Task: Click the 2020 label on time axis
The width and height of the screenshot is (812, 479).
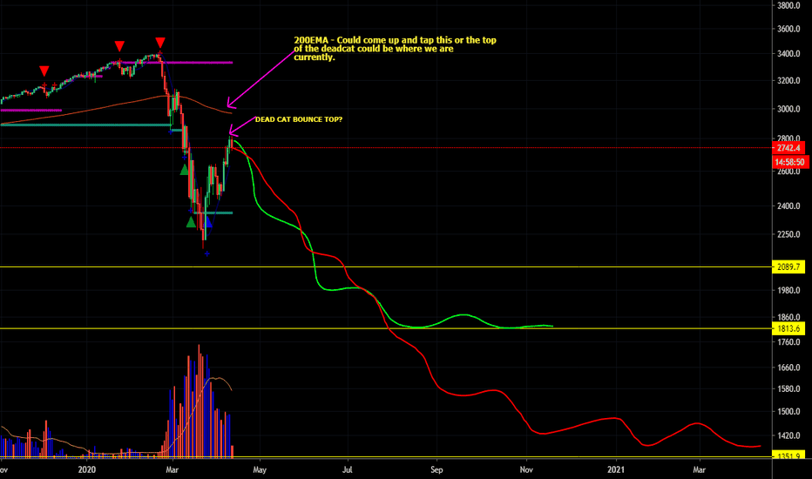Action: coord(87,470)
